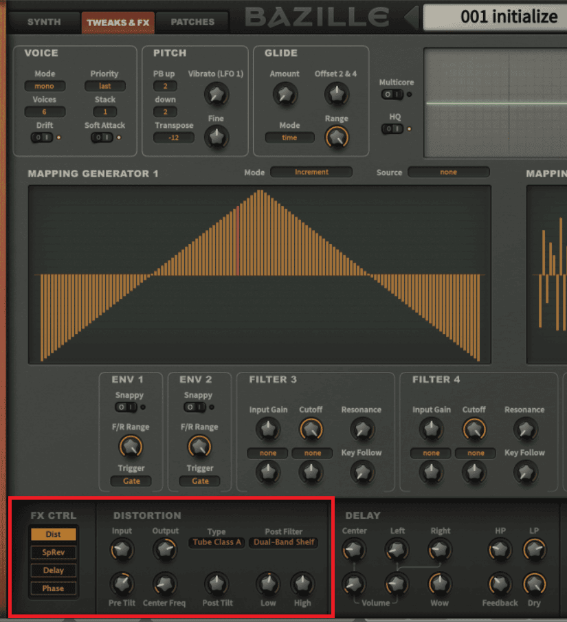Open the Distortion Type dropdown
The height and width of the screenshot is (622, 567).
(x=216, y=542)
